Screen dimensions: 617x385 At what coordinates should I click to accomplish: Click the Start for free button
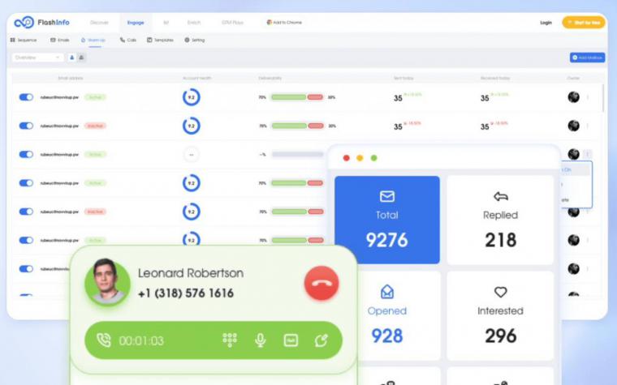[584, 23]
